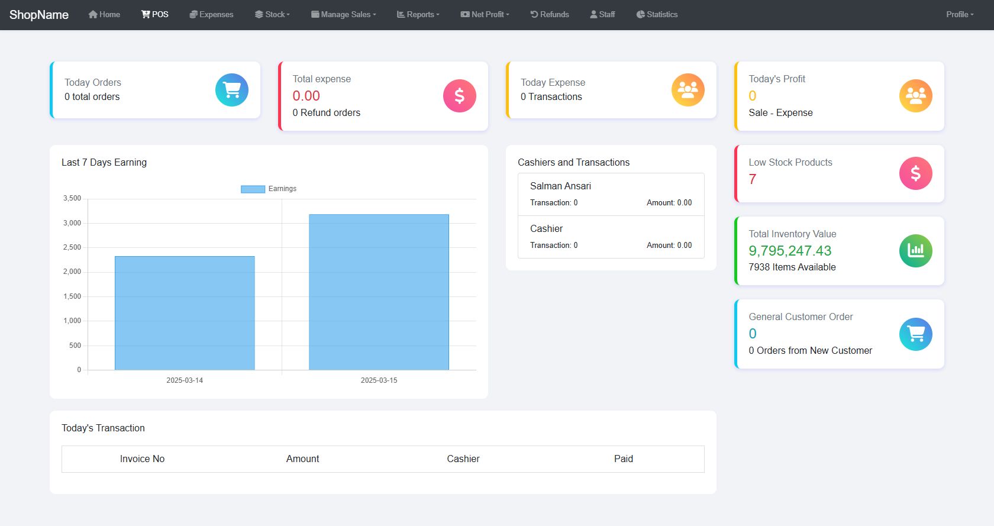Click the Total expense dollar icon
994x526 pixels.
pyautogui.click(x=460, y=96)
